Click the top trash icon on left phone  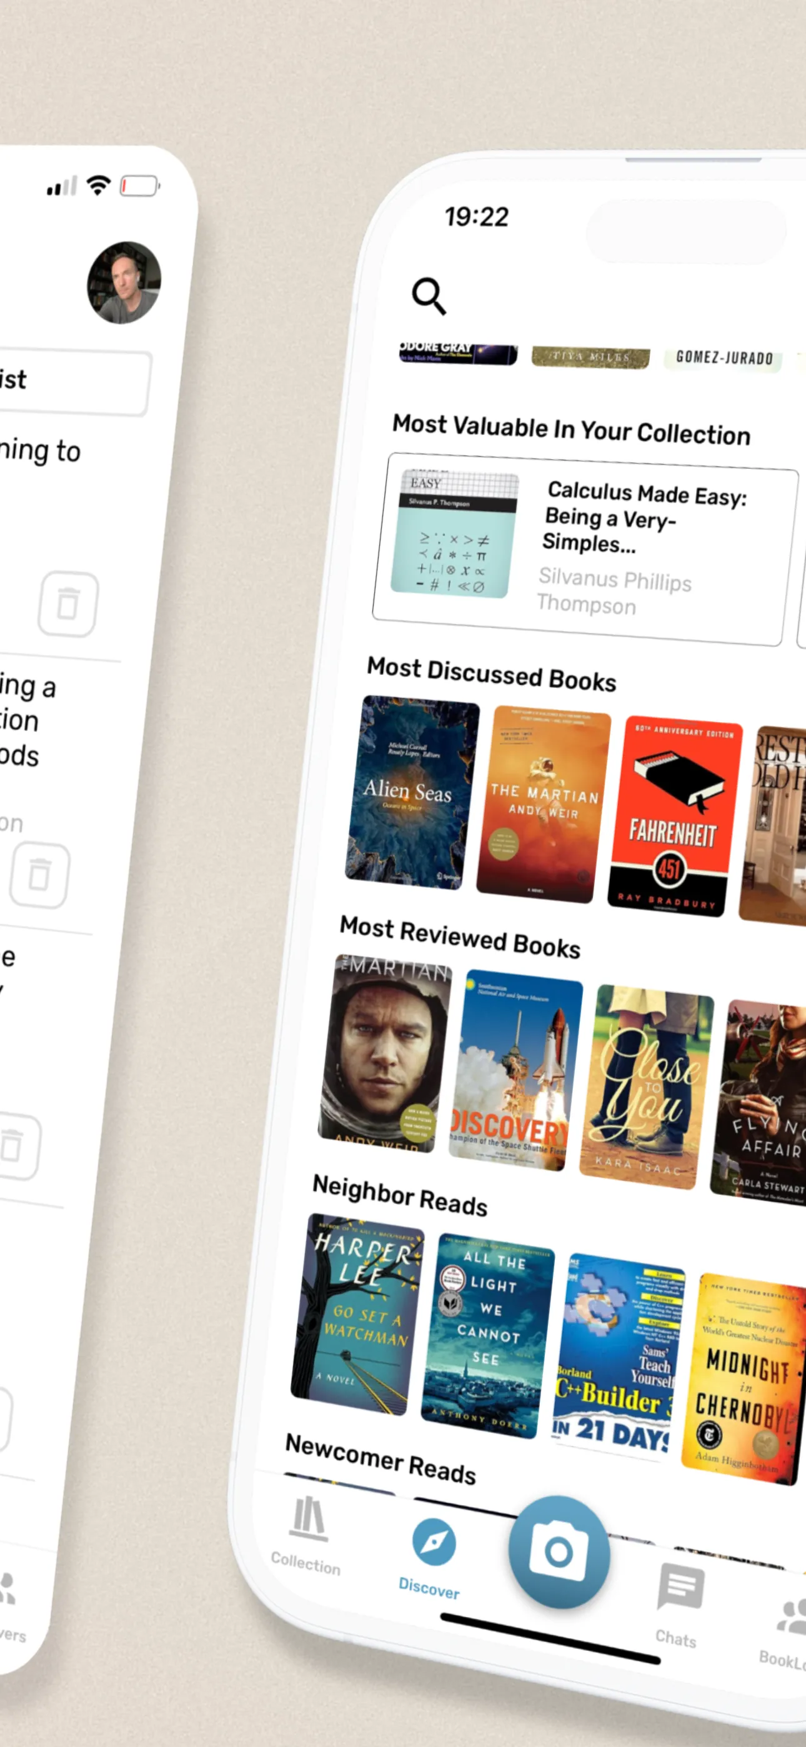(68, 603)
